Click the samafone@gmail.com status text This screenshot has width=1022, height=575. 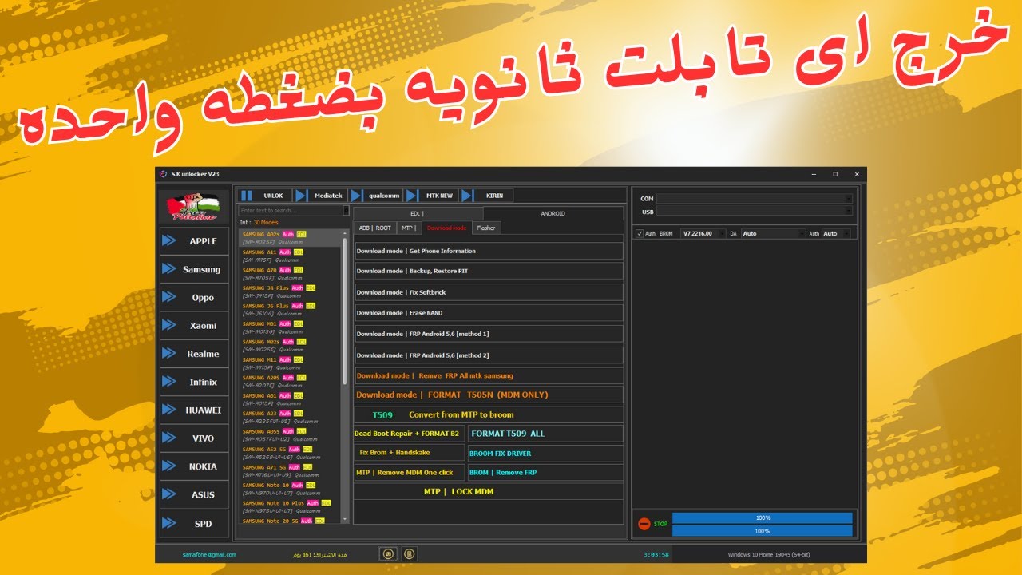(x=209, y=554)
